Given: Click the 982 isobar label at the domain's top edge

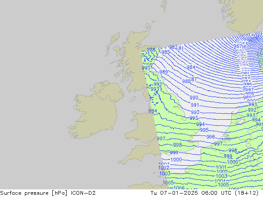Looking at the screenshot, I should (x=173, y=47).
